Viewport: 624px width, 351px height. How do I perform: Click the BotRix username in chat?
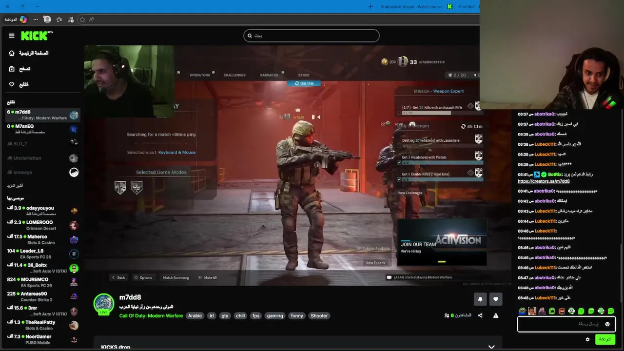555,174
